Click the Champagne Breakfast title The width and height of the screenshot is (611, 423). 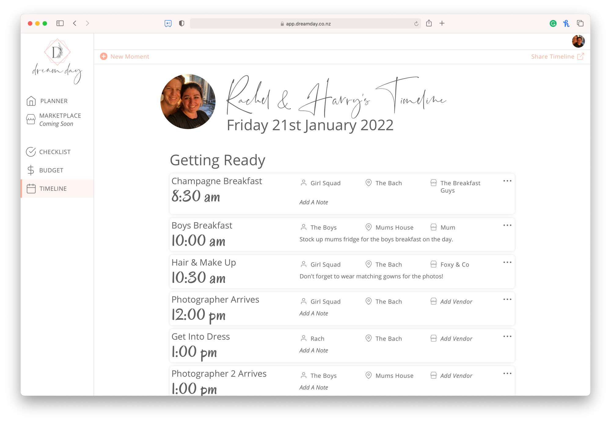click(x=217, y=181)
